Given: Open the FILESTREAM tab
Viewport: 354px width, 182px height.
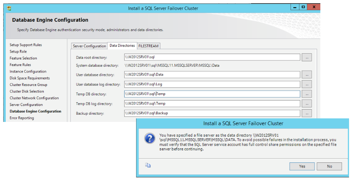Looking at the screenshot, I should [x=148, y=46].
